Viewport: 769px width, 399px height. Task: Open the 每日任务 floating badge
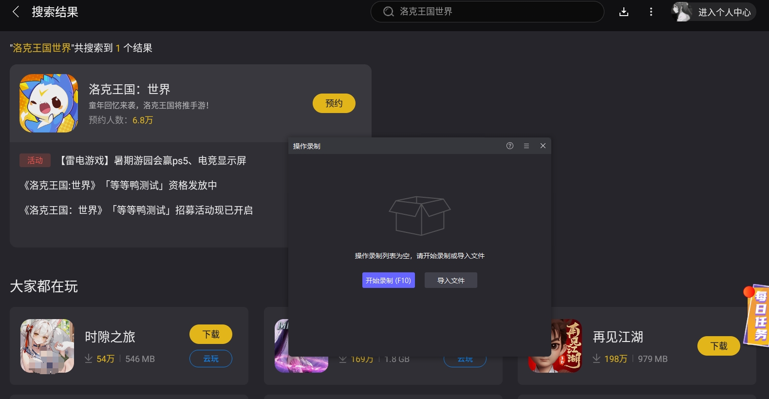point(757,316)
